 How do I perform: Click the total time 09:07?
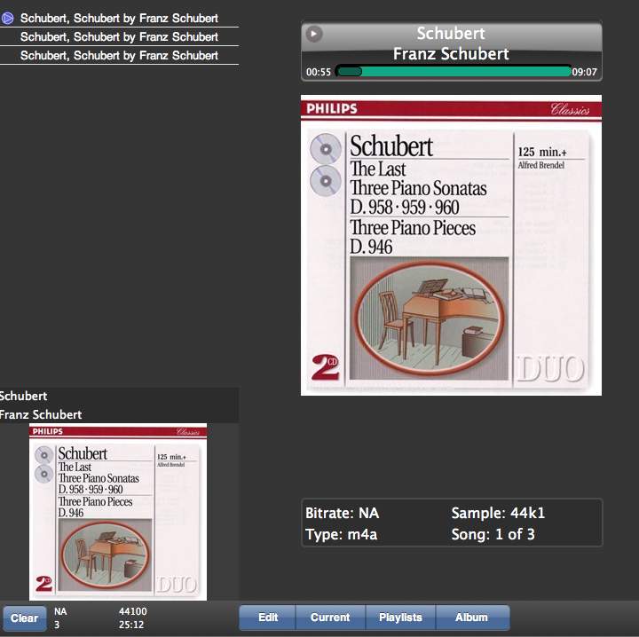584,72
